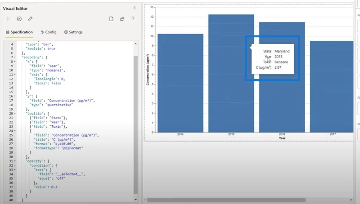Click the "tooltip": true code line
Viewport: 360px width, 204px height.
[x=40, y=49]
